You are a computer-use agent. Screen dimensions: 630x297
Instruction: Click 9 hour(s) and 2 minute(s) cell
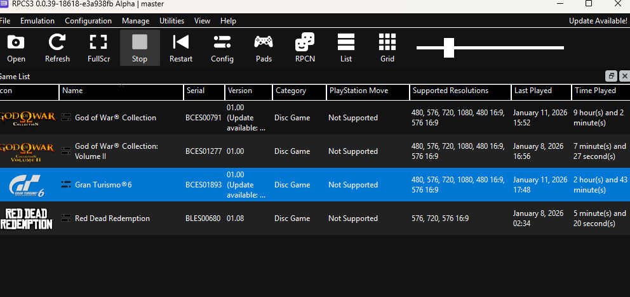point(599,118)
